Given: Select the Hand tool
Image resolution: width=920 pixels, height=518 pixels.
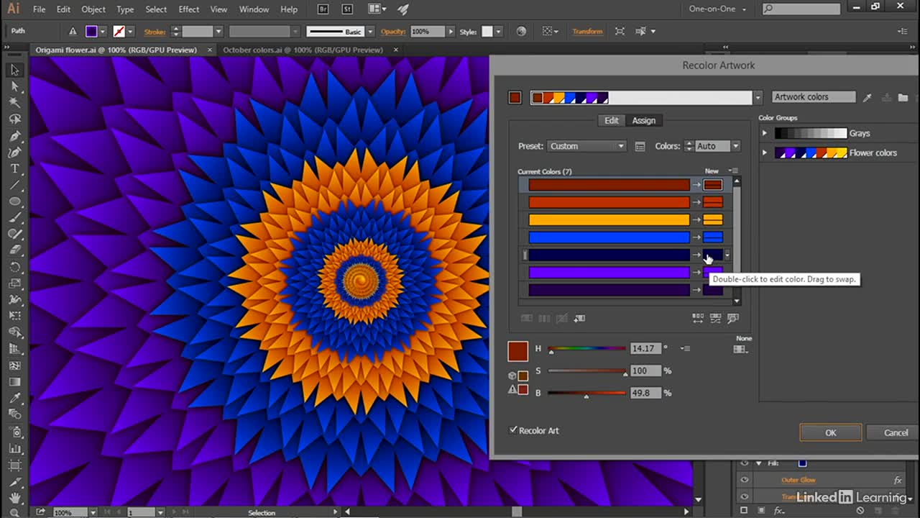Looking at the screenshot, I should (x=14, y=497).
